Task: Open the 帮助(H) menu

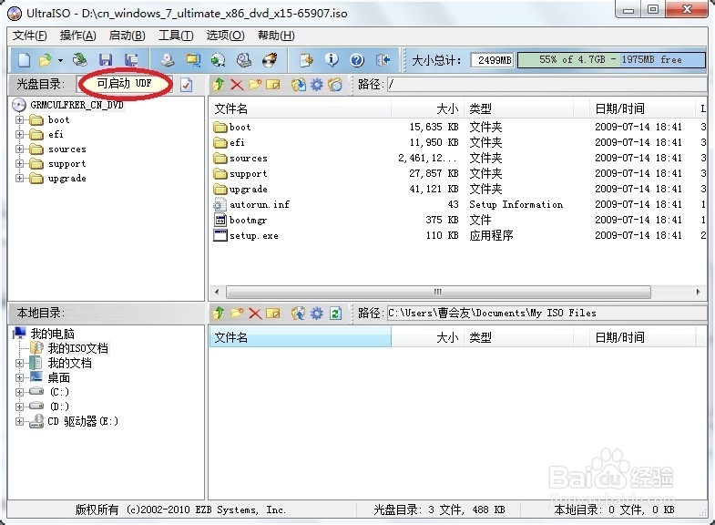Action: click(276, 36)
